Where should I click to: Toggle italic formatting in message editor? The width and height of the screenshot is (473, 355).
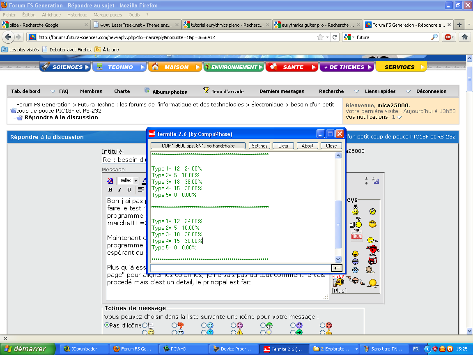click(x=119, y=189)
